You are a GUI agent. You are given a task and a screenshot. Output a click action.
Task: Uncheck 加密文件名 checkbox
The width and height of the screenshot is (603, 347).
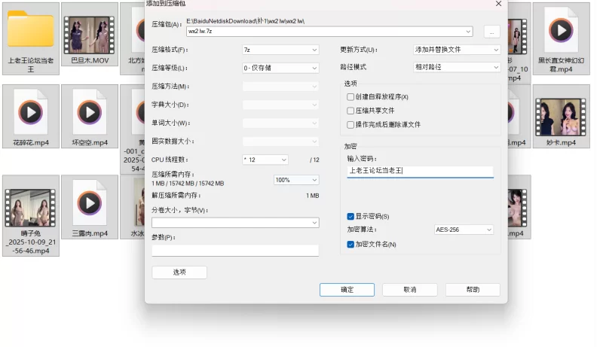coord(350,244)
